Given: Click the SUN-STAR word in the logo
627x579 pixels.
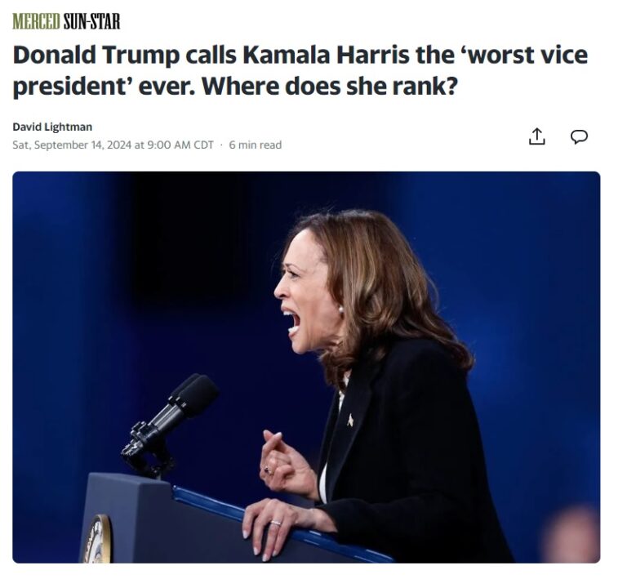Looking at the screenshot, I should pyautogui.click(x=92, y=21).
